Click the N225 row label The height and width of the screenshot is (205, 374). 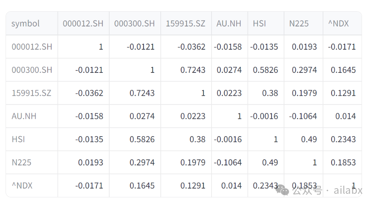tap(22, 163)
